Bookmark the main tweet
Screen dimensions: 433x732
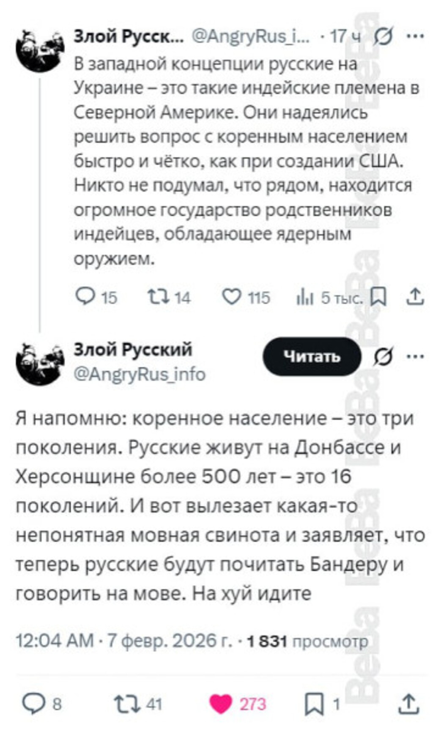pos(314,704)
